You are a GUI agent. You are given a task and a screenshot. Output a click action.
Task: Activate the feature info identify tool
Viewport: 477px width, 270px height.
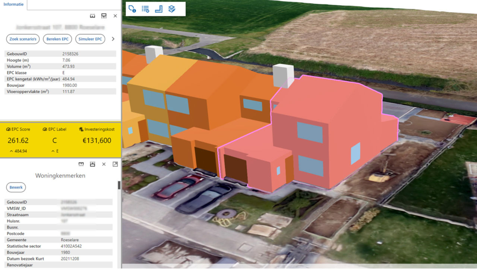pos(132,9)
